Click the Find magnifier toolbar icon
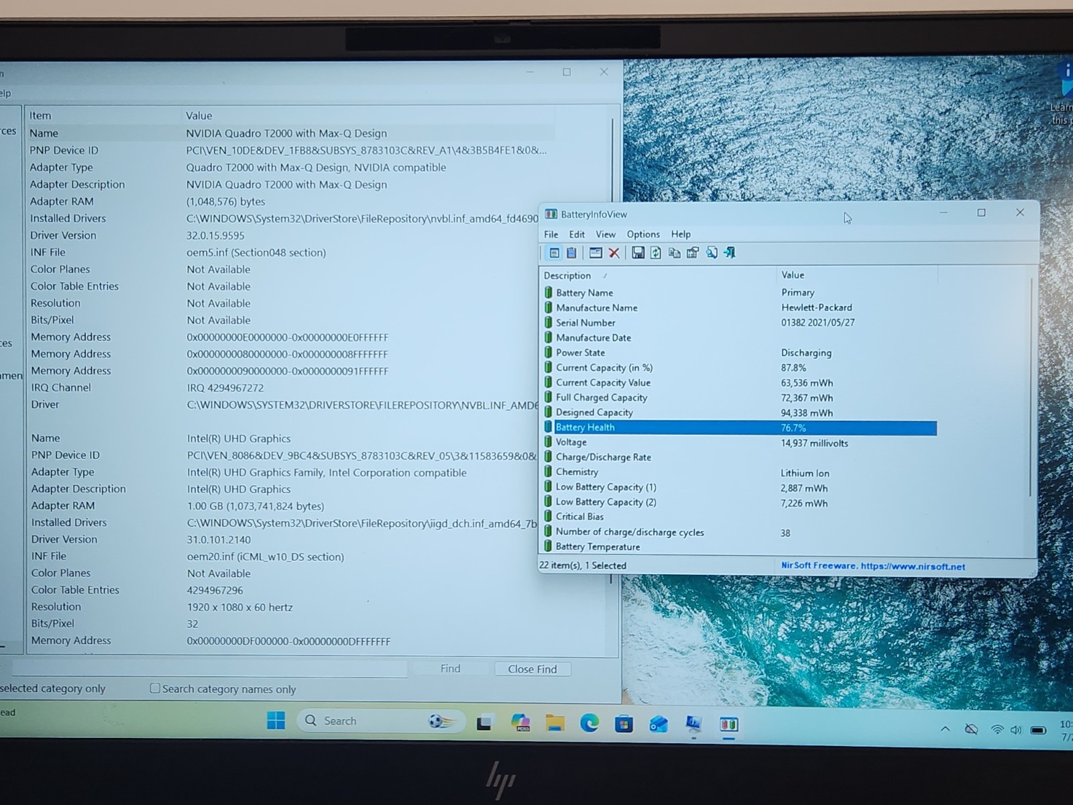Screen dimensions: 1073x805 [712, 253]
